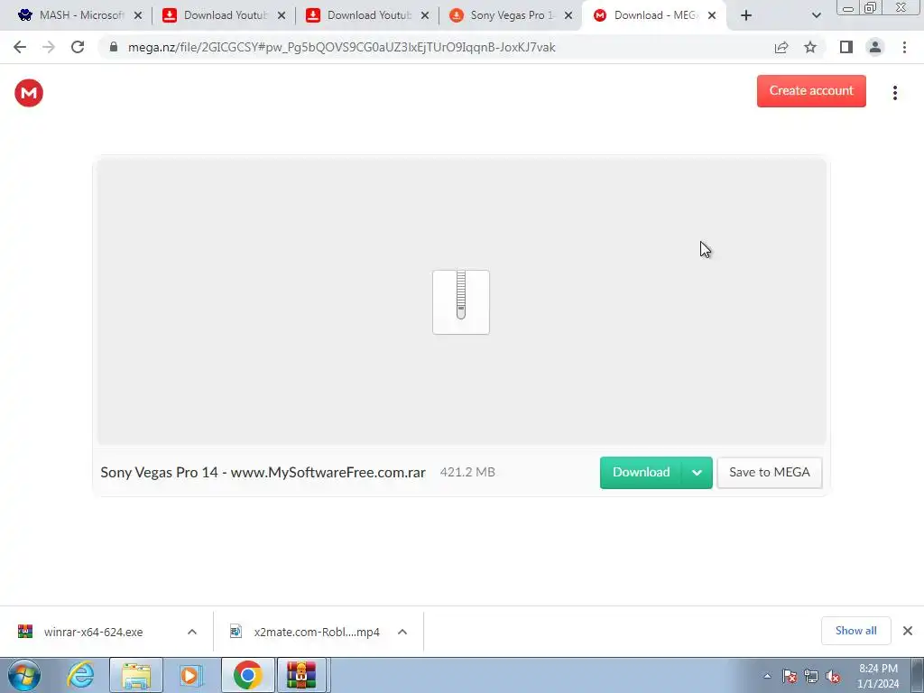Close the Sony Vegas Pro tab
Screen dimensions: 924x693
click(568, 16)
